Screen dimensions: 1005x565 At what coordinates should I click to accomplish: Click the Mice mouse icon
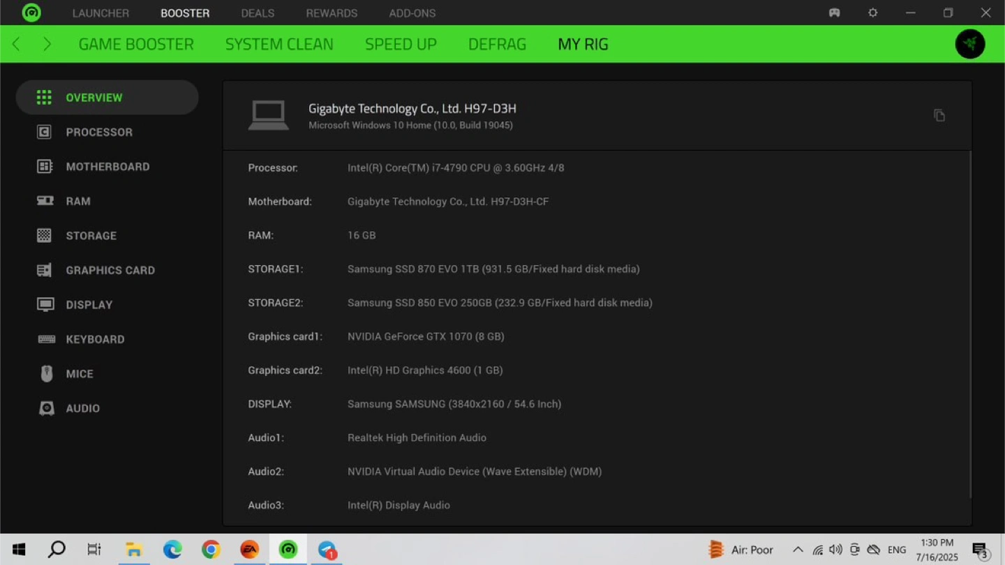(47, 374)
